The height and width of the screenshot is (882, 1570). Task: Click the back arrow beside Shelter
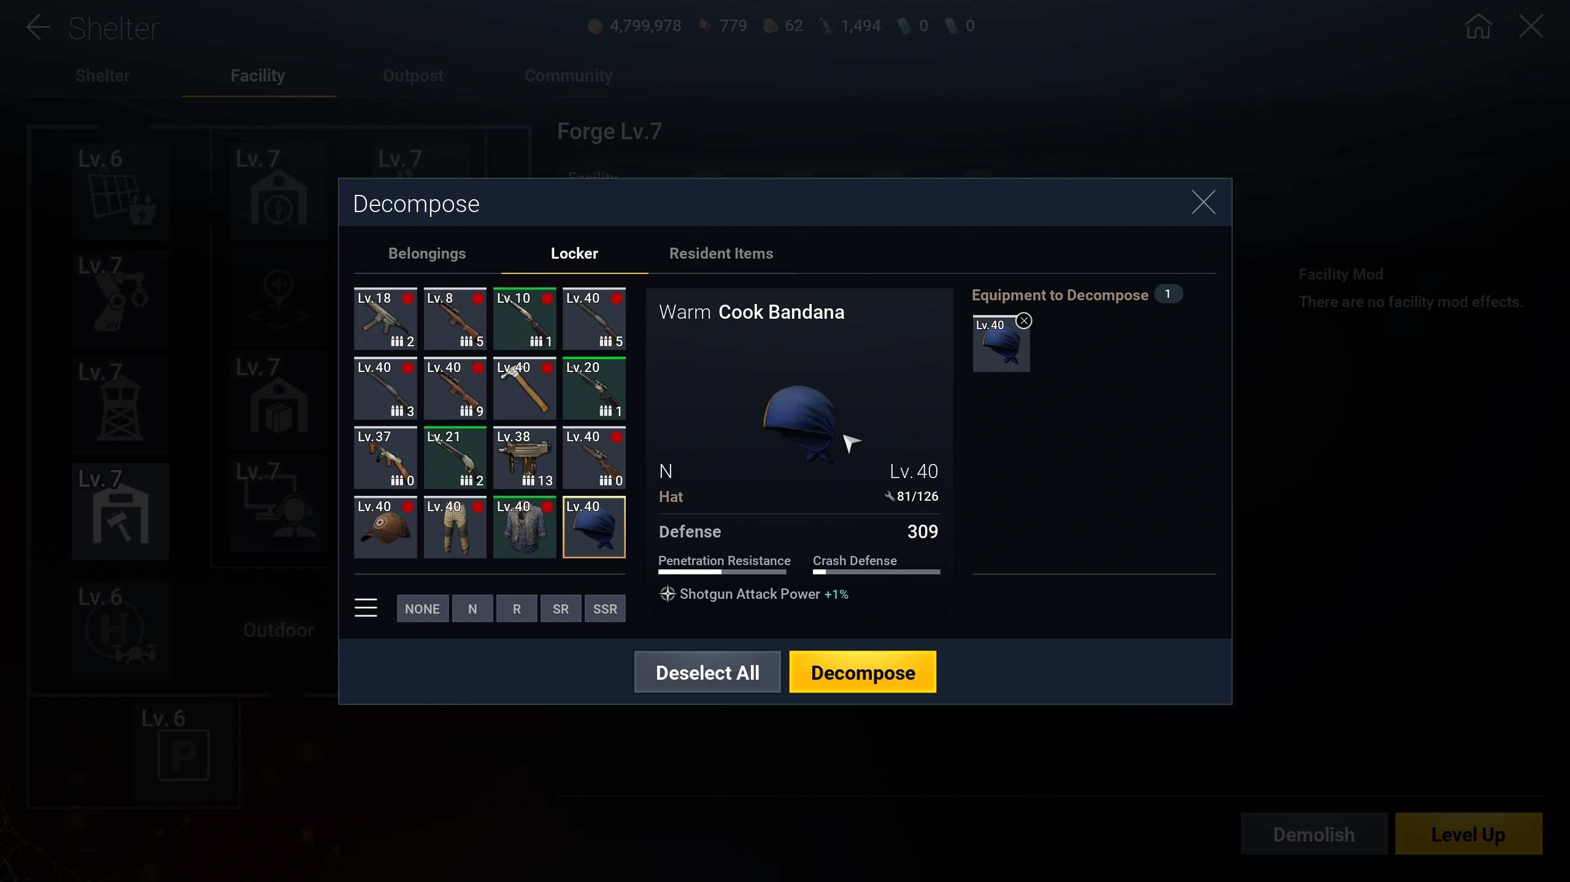(x=37, y=28)
